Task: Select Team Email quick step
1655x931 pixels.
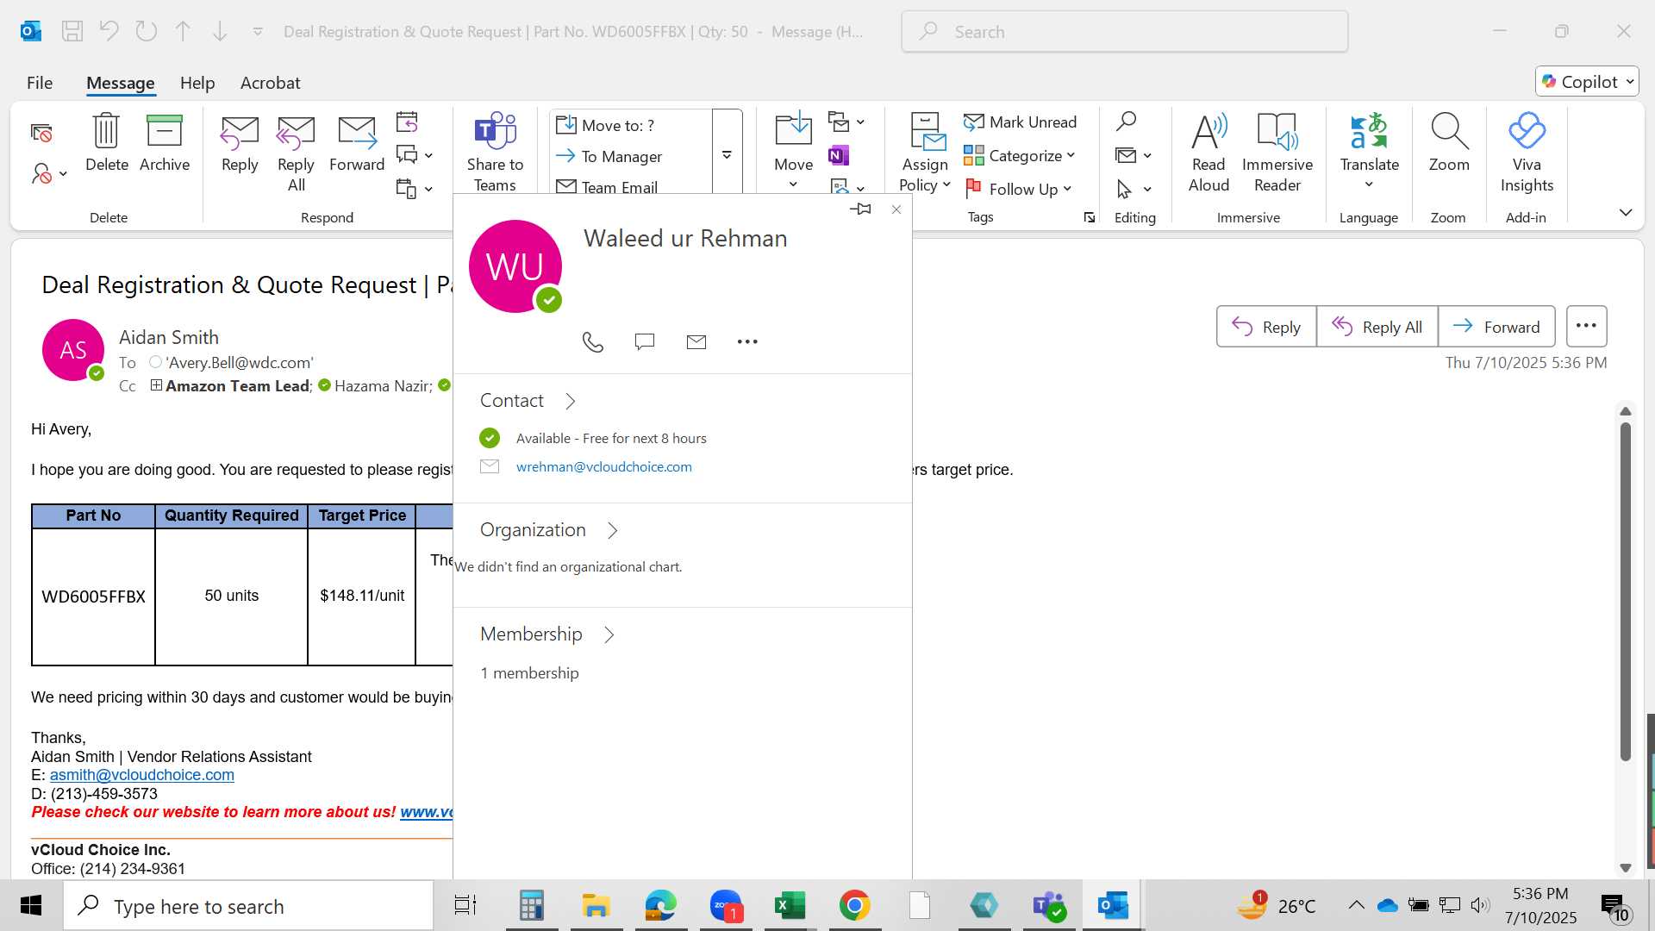Action: (631, 186)
